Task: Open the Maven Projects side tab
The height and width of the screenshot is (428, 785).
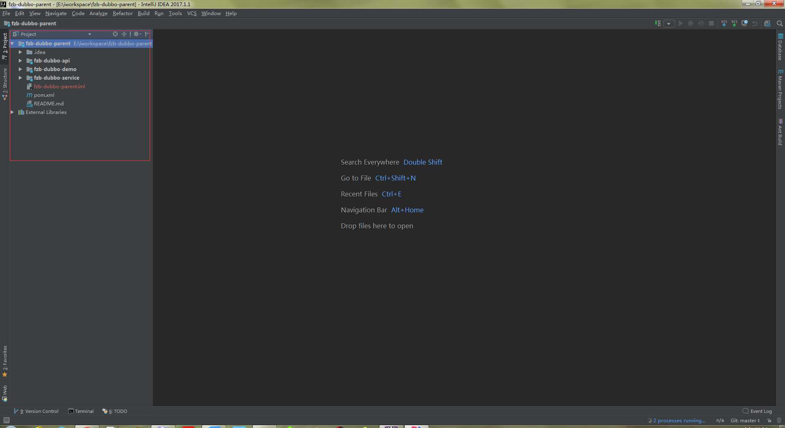Action: [780, 89]
